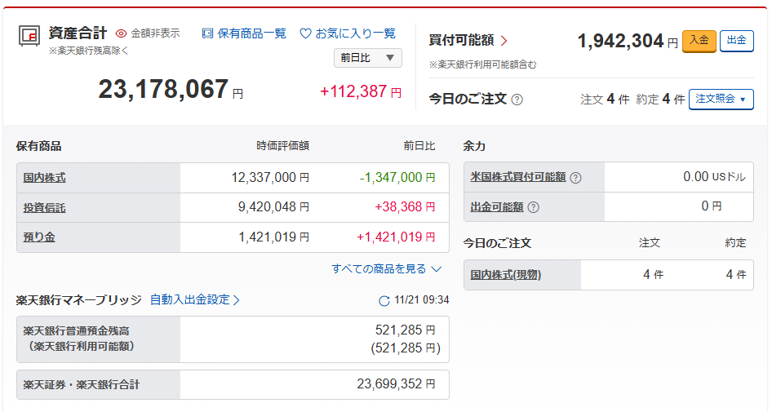
Task: Click help icon beside 出金可能額
Action: (533, 207)
